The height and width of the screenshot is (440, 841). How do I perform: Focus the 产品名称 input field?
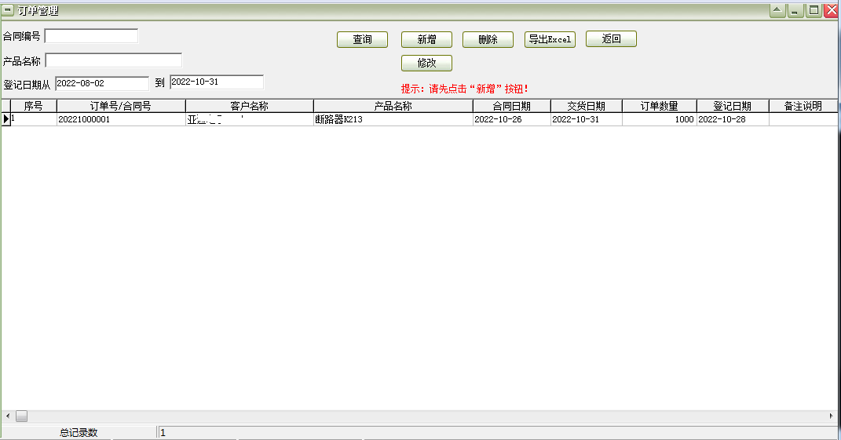pos(114,60)
